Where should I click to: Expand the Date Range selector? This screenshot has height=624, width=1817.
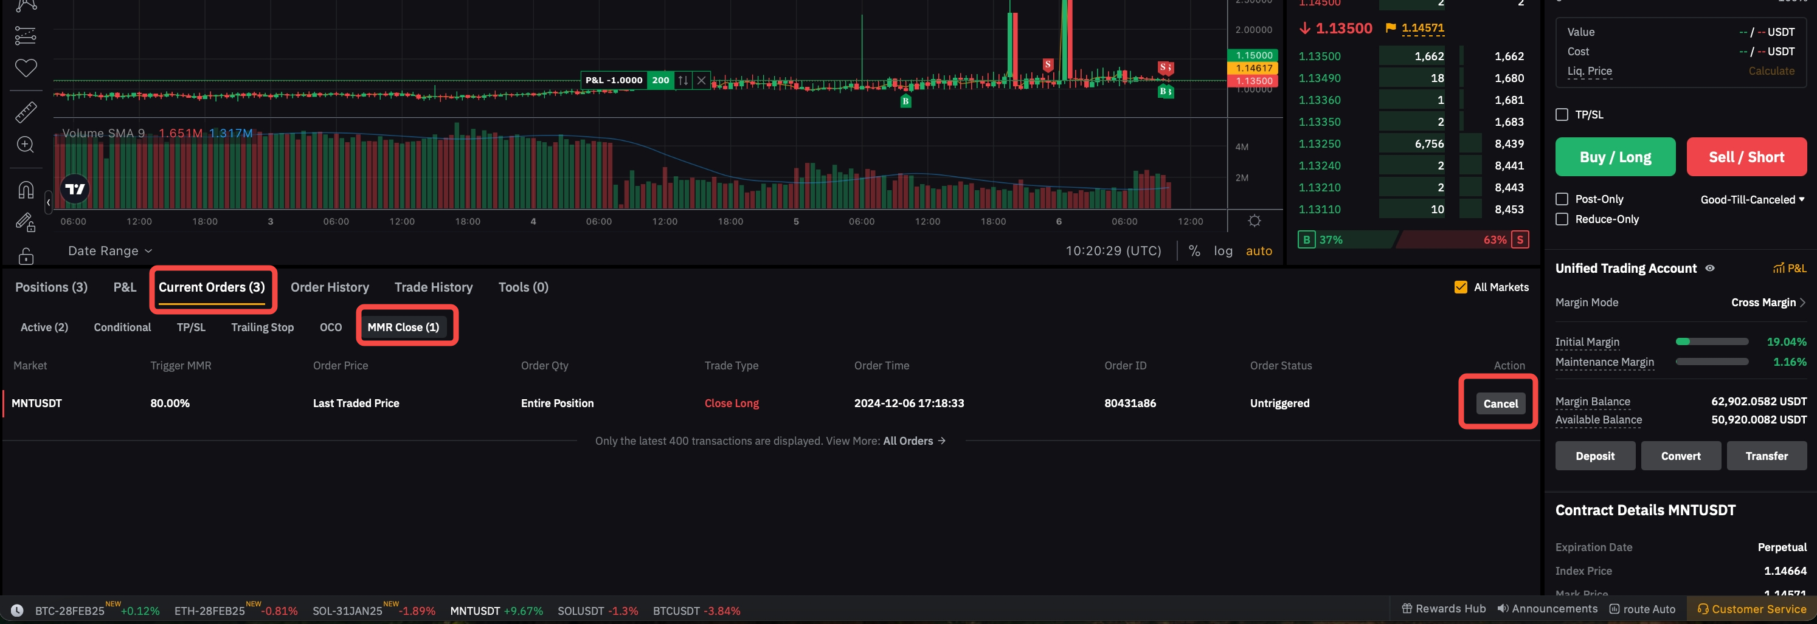(110, 251)
